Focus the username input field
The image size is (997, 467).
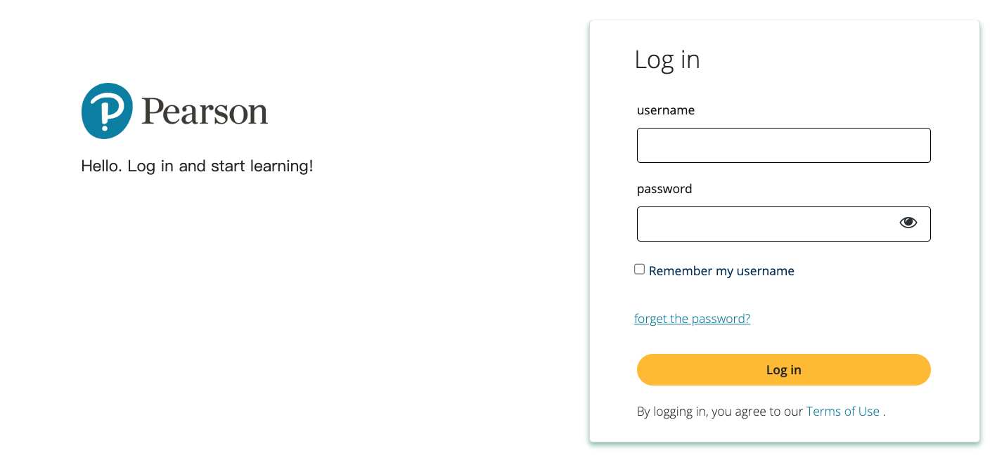783,145
